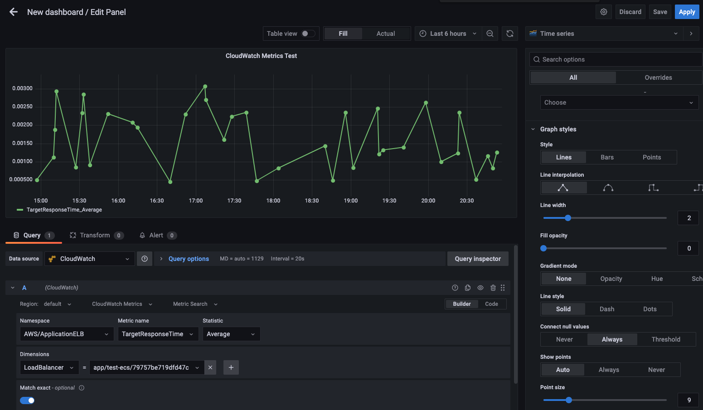
Task: Open the Metric name TargetResponseTime dropdown
Action: [x=158, y=334]
